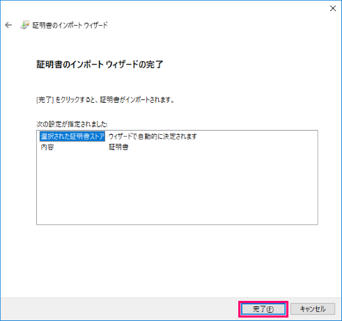Close the wizard with the X button
Image resolution: width=342 pixels, height=321 pixels.
point(333,8)
